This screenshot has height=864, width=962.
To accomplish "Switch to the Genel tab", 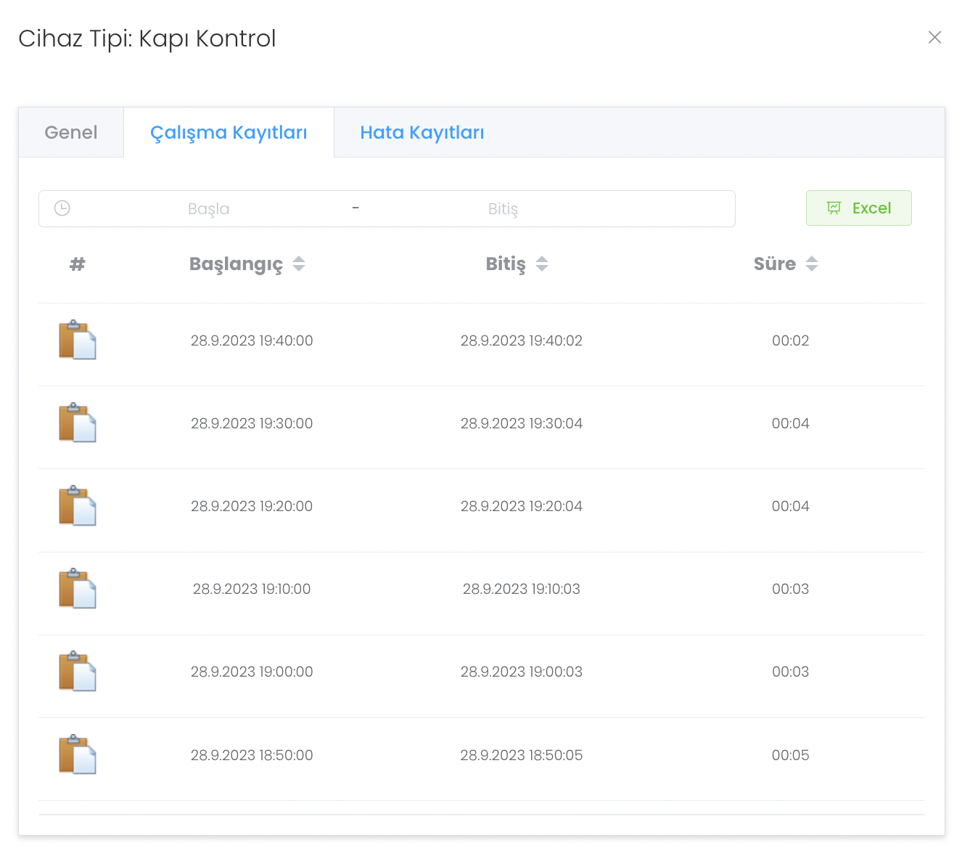I will [71, 133].
